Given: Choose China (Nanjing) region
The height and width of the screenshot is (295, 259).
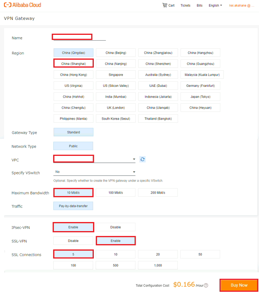Looking at the screenshot, I should [116, 64].
